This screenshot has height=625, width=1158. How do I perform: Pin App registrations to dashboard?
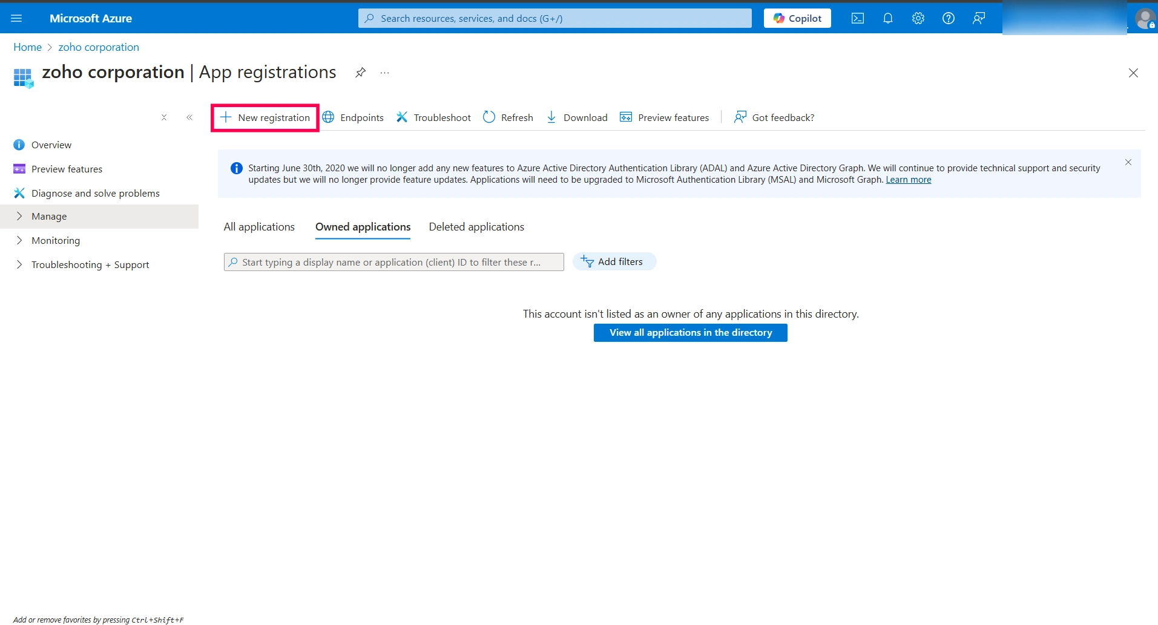point(360,73)
